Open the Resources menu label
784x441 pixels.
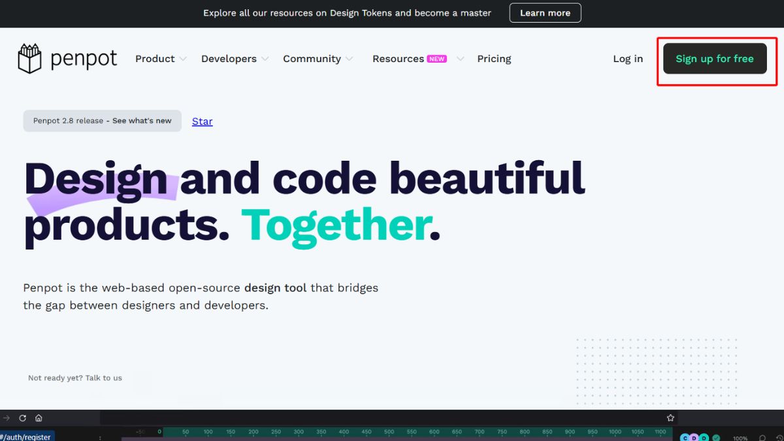tap(398, 59)
